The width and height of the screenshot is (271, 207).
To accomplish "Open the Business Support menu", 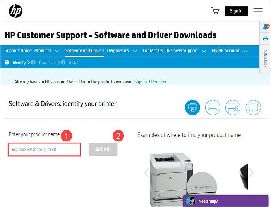I will pos(182,50).
